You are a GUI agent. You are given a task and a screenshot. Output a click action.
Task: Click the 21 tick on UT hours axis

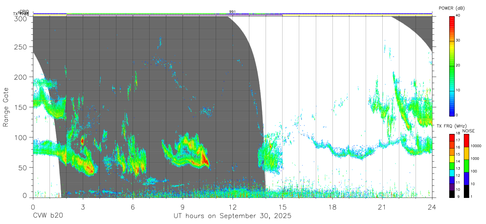click(382, 207)
